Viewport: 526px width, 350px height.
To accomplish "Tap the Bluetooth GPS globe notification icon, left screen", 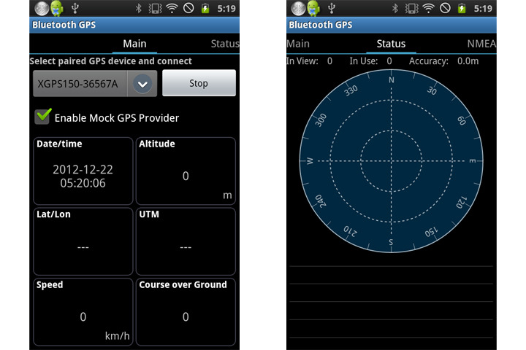I will click(42, 8).
